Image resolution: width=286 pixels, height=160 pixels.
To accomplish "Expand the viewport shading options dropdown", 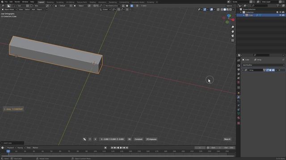I will pos(233,9).
